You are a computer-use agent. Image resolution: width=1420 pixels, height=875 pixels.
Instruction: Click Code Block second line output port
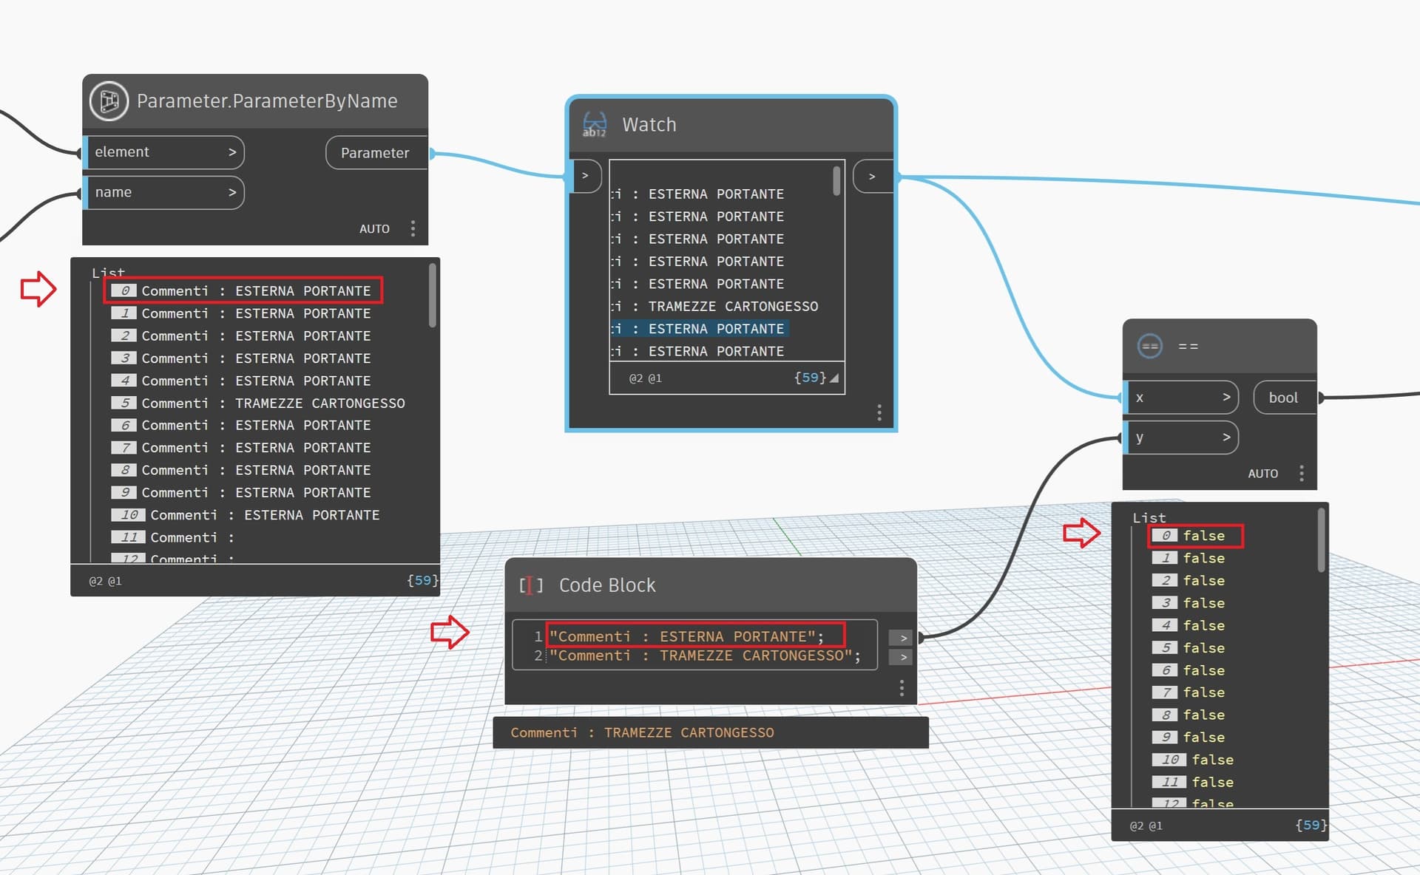point(902,657)
